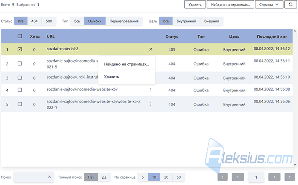Select Все in the Статус filter
The height and width of the screenshot is (185, 298).
[21, 21]
